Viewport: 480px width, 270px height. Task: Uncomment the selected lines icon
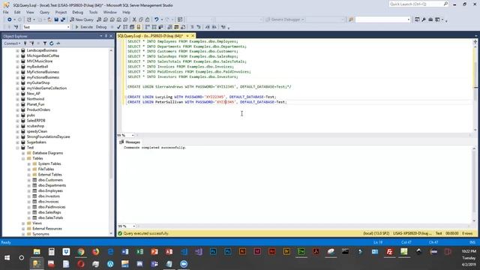[198, 27]
